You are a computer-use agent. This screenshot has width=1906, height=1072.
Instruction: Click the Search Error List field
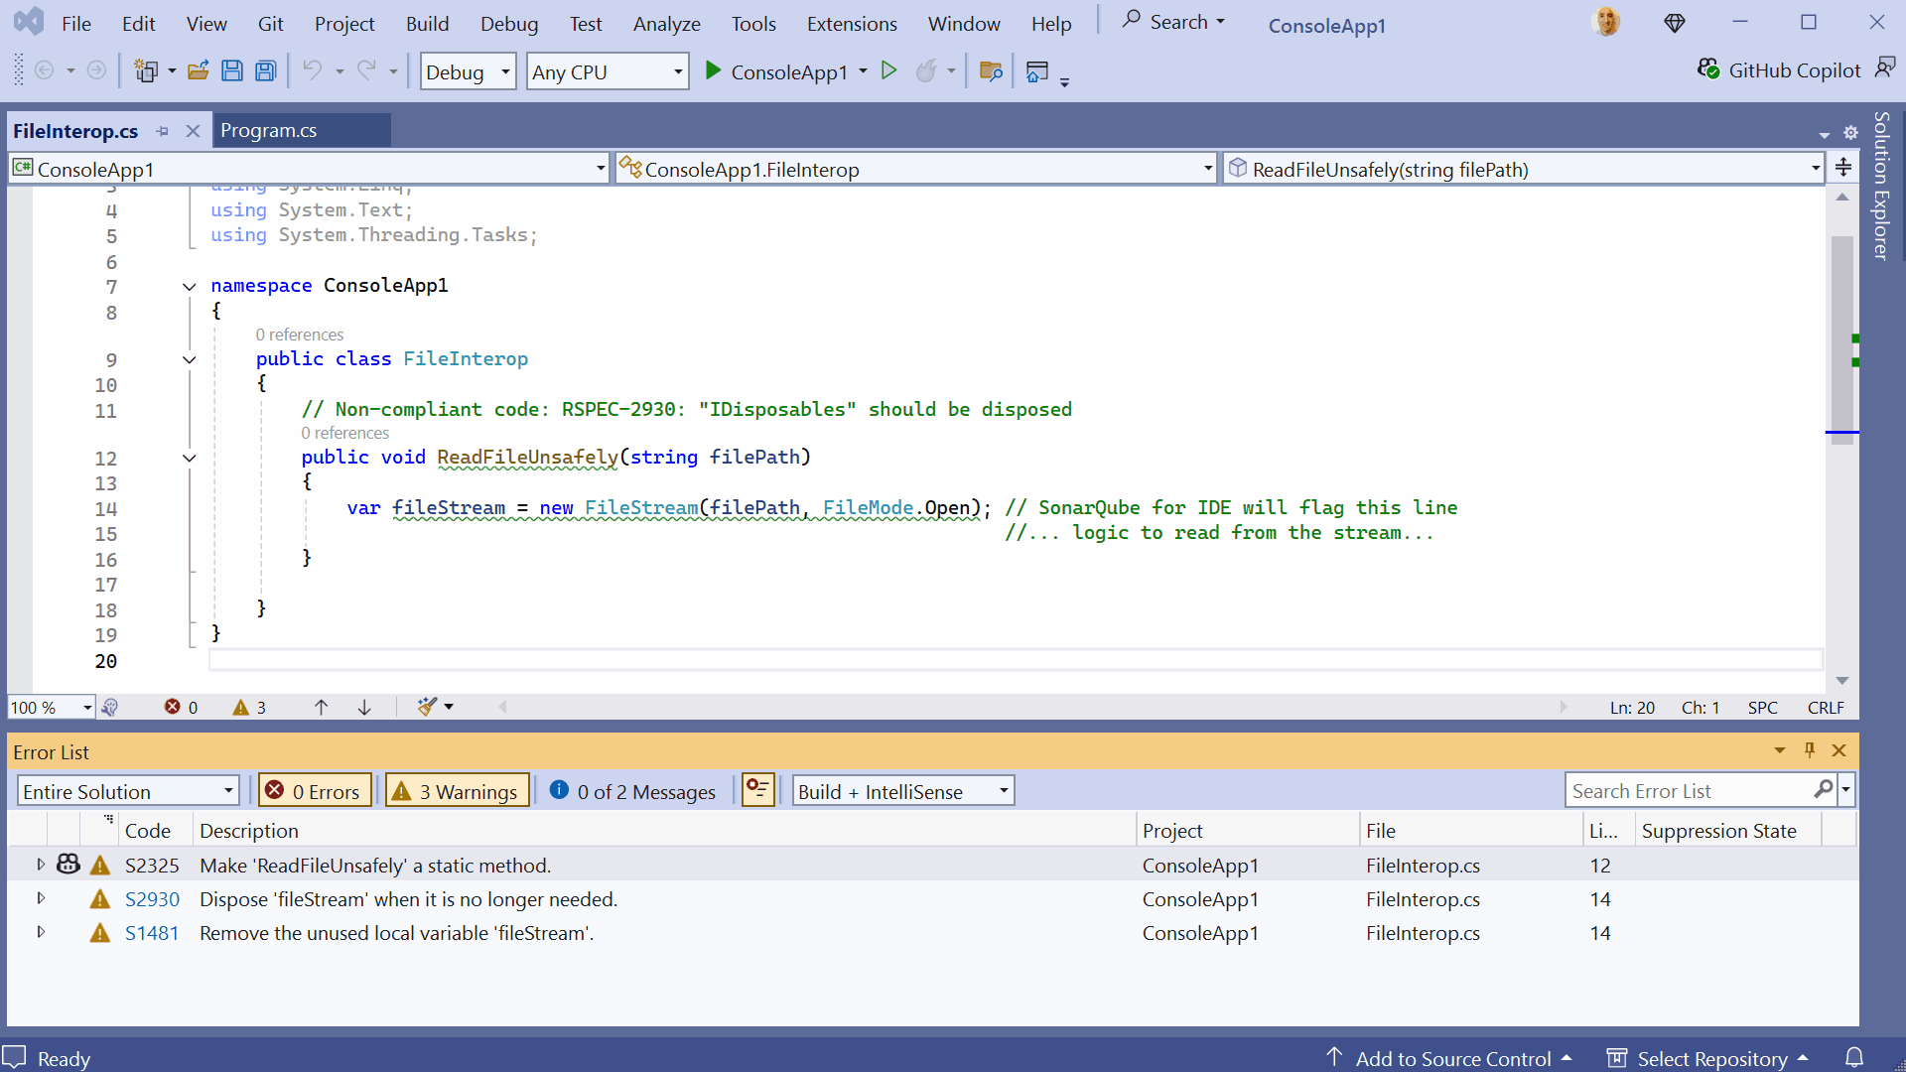tap(1688, 791)
